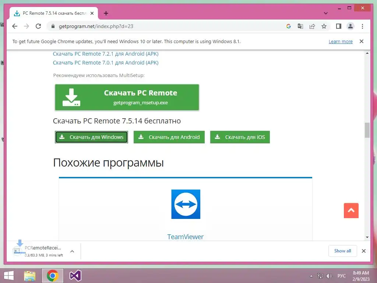Open File Explorer from taskbar

[x=30, y=276]
